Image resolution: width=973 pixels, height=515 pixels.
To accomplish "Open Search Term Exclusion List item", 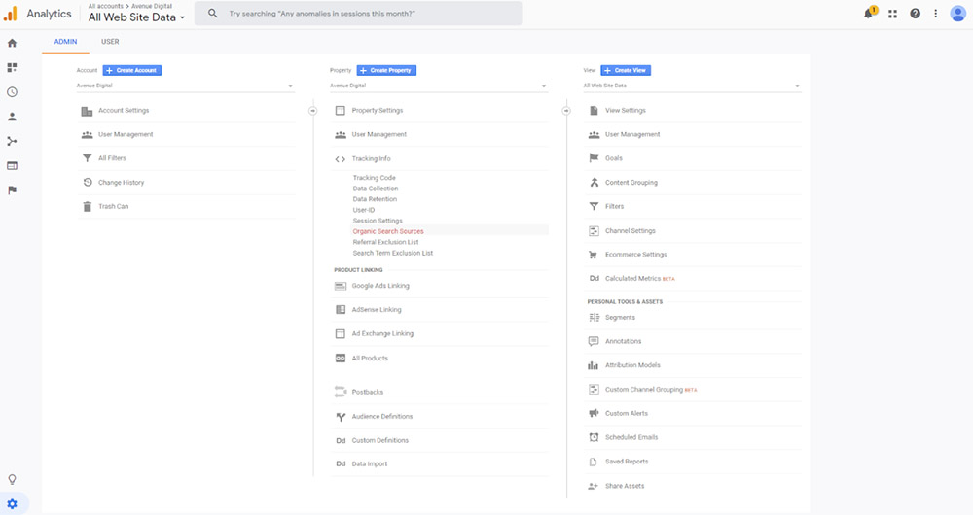I will (x=393, y=253).
